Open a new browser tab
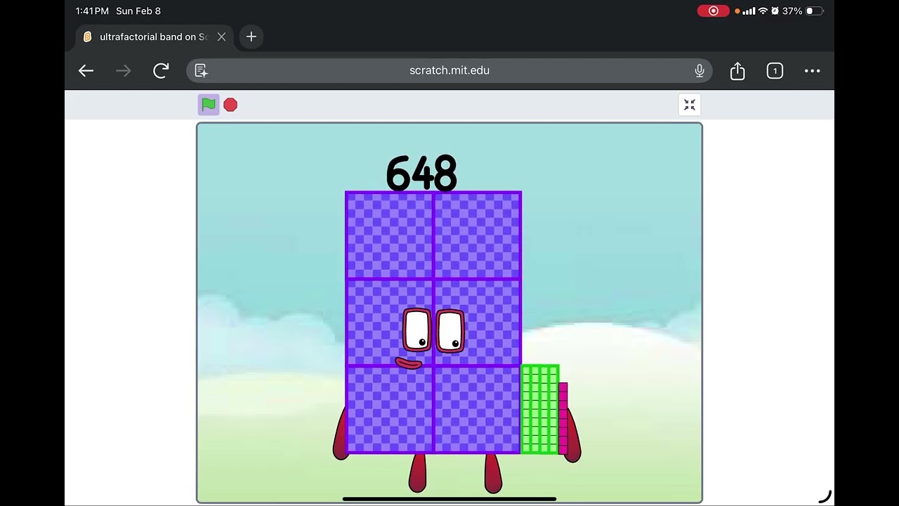Image resolution: width=899 pixels, height=506 pixels. (251, 37)
